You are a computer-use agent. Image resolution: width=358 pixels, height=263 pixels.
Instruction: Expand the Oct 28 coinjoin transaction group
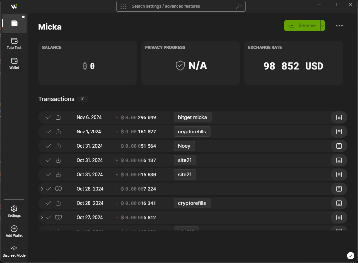pos(42,189)
